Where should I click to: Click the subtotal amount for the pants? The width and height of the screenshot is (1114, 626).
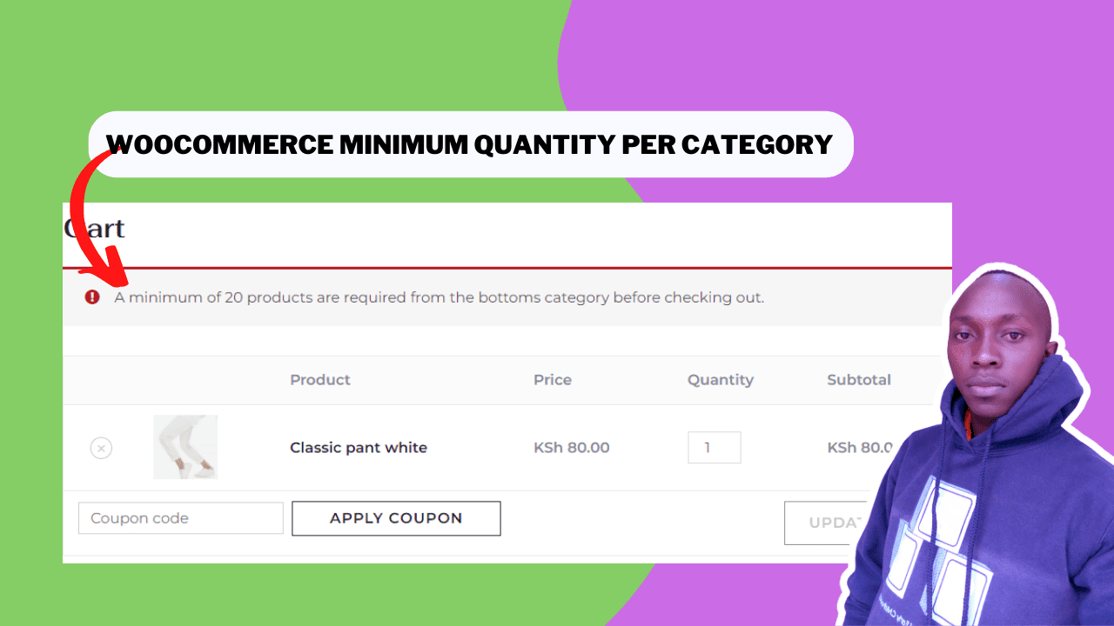pos(860,448)
